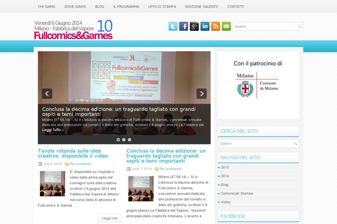337x224 pixels.
Task: Click comment bubble icon of Tavola rotonda post
Action: click(x=67, y=164)
